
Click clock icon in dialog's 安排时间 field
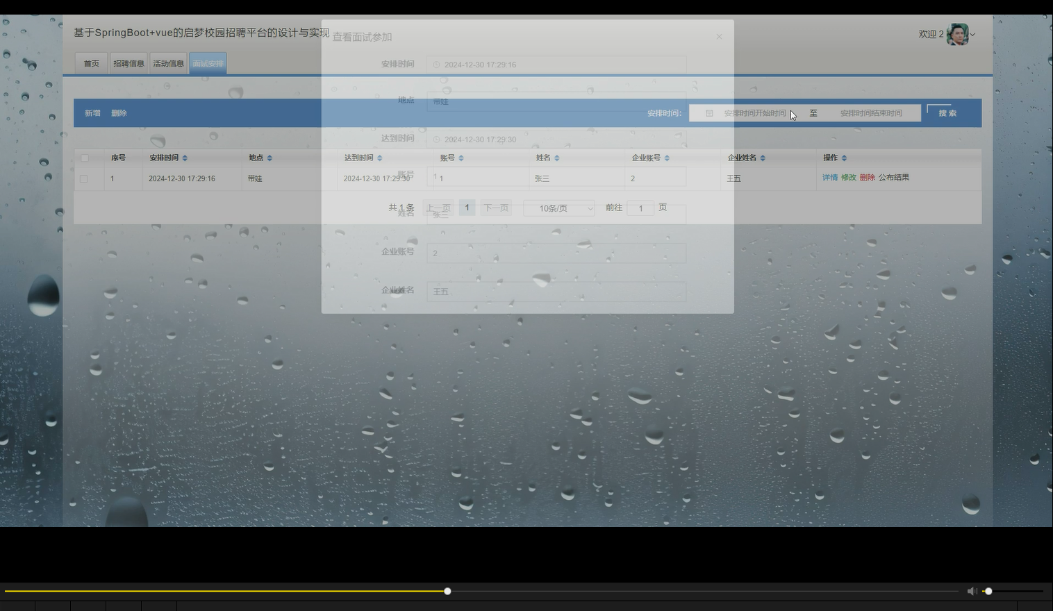click(x=436, y=65)
